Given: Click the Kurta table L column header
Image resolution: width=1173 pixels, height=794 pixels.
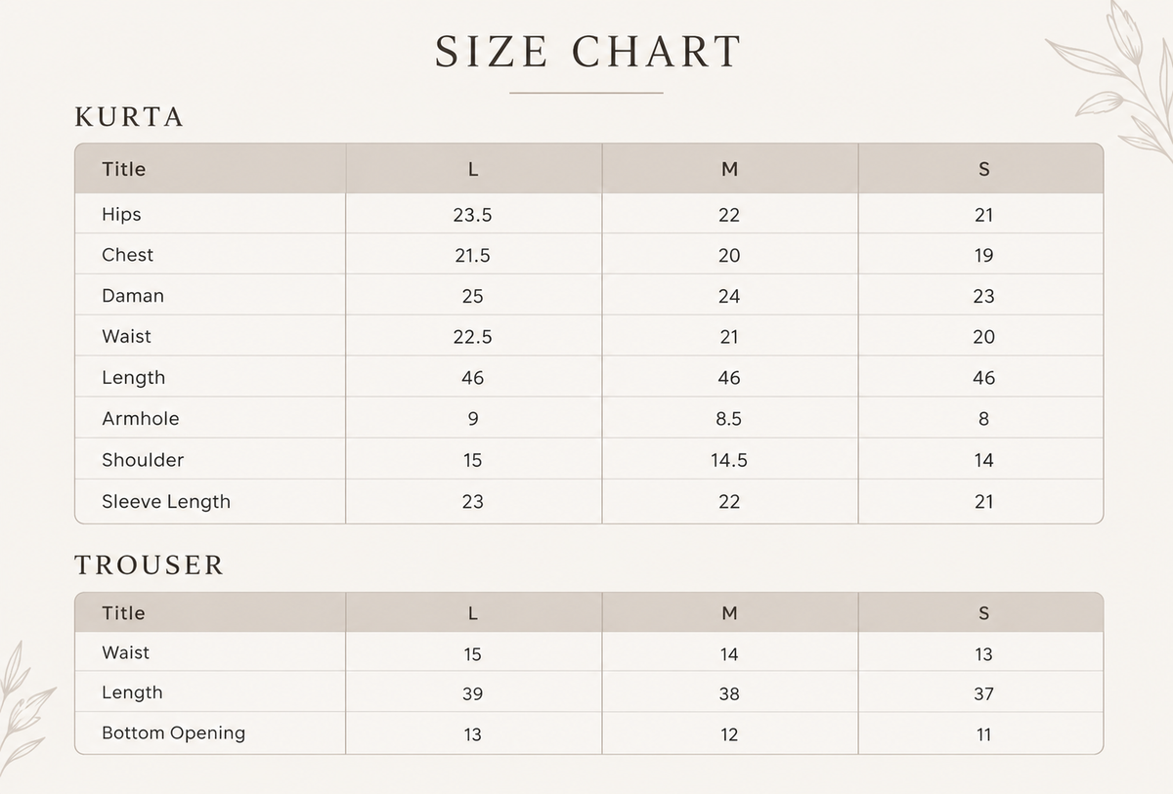Looking at the screenshot, I should (x=473, y=169).
